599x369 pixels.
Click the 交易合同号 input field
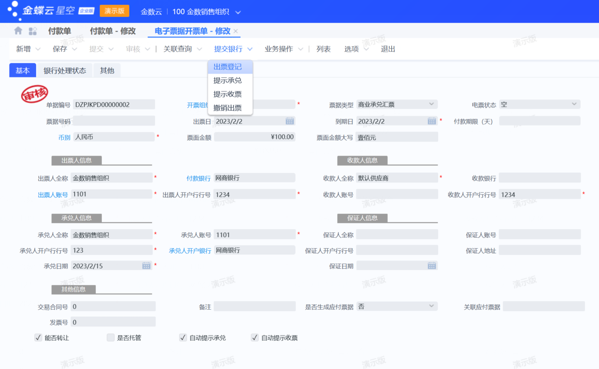[113, 306]
